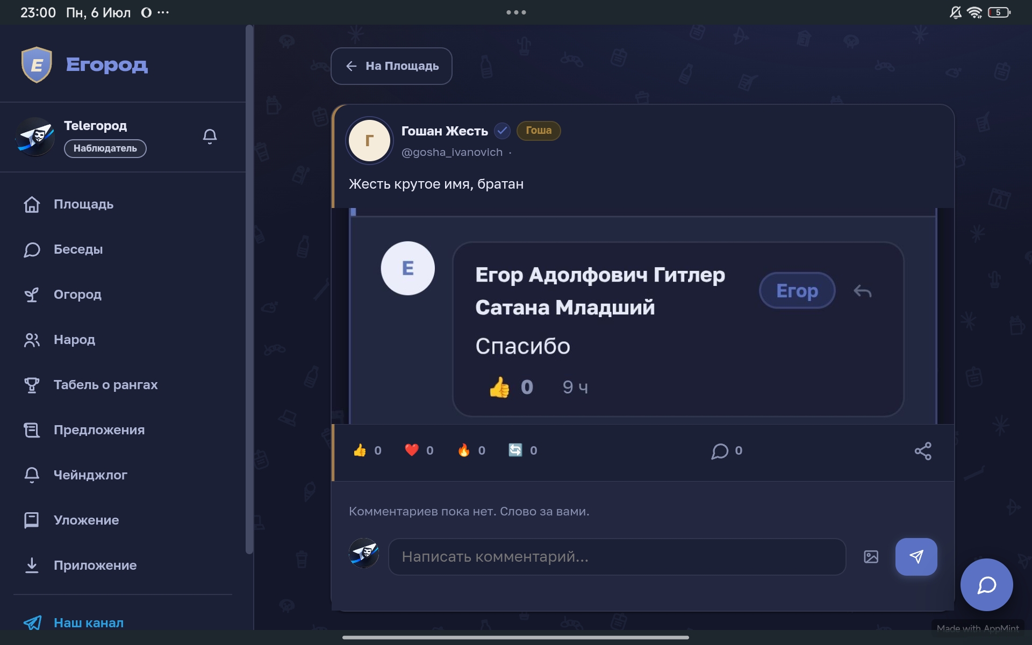Image resolution: width=1032 pixels, height=645 pixels.
Task: Go back with На Площадь button
Action: [391, 66]
